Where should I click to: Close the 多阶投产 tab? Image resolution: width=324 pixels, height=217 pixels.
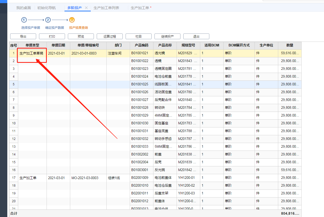(x=87, y=8)
